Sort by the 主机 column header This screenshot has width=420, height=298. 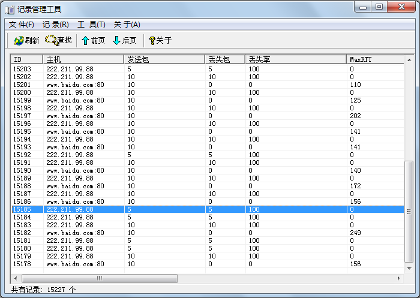point(83,59)
